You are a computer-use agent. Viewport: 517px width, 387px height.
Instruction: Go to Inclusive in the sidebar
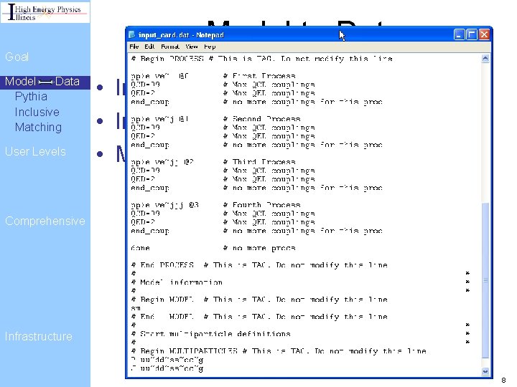coord(37,112)
